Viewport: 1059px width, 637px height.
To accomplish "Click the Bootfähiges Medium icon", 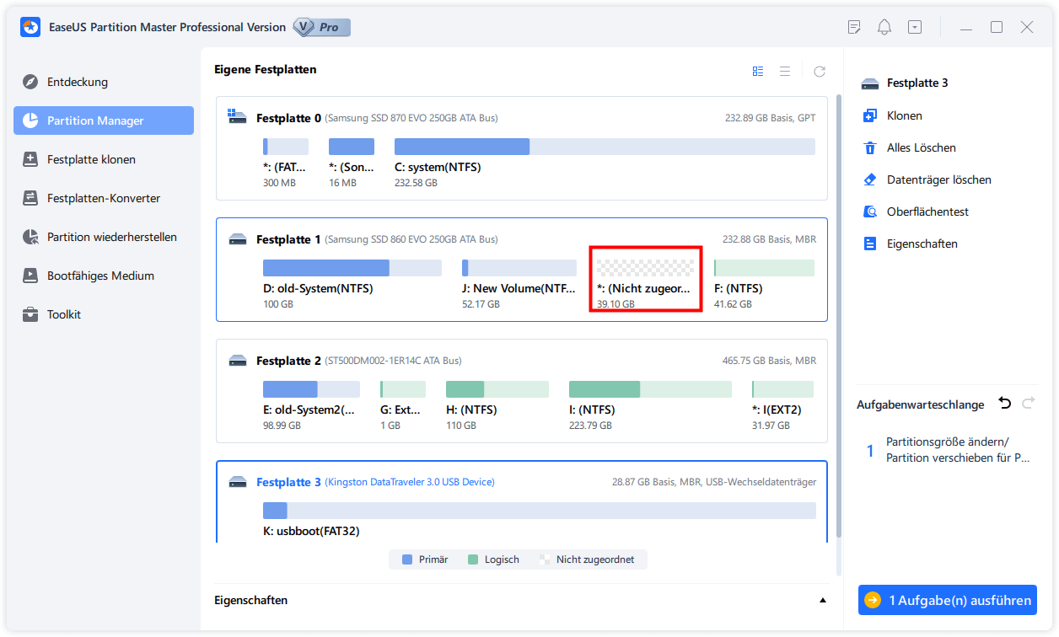I will pos(30,276).
